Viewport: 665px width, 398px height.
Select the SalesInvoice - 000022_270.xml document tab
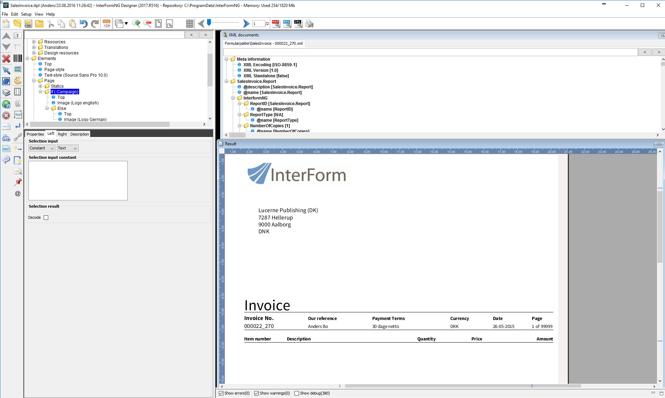tap(264, 44)
